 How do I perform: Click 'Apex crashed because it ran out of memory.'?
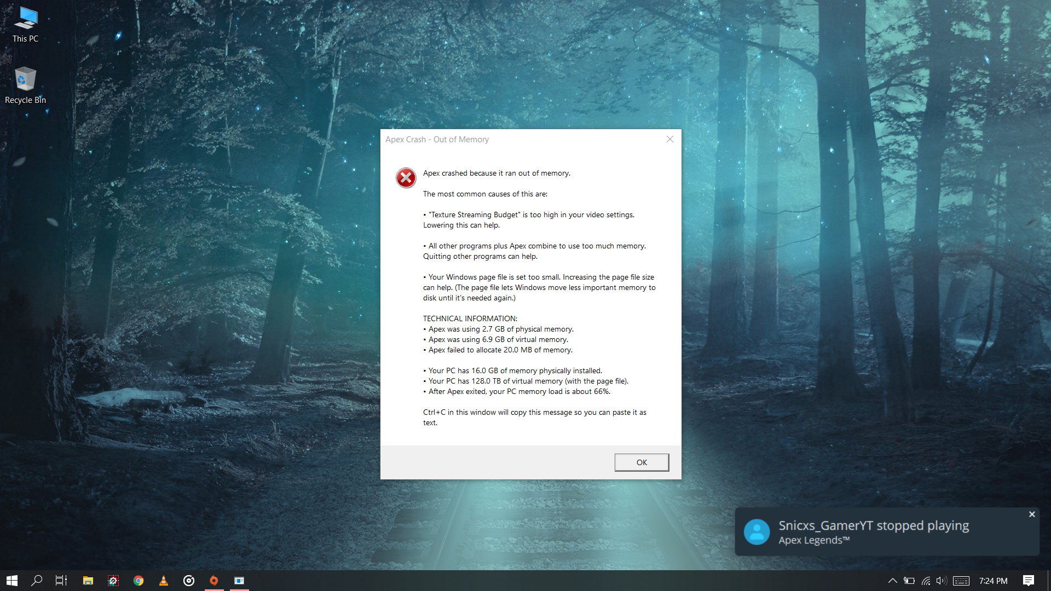(x=496, y=173)
